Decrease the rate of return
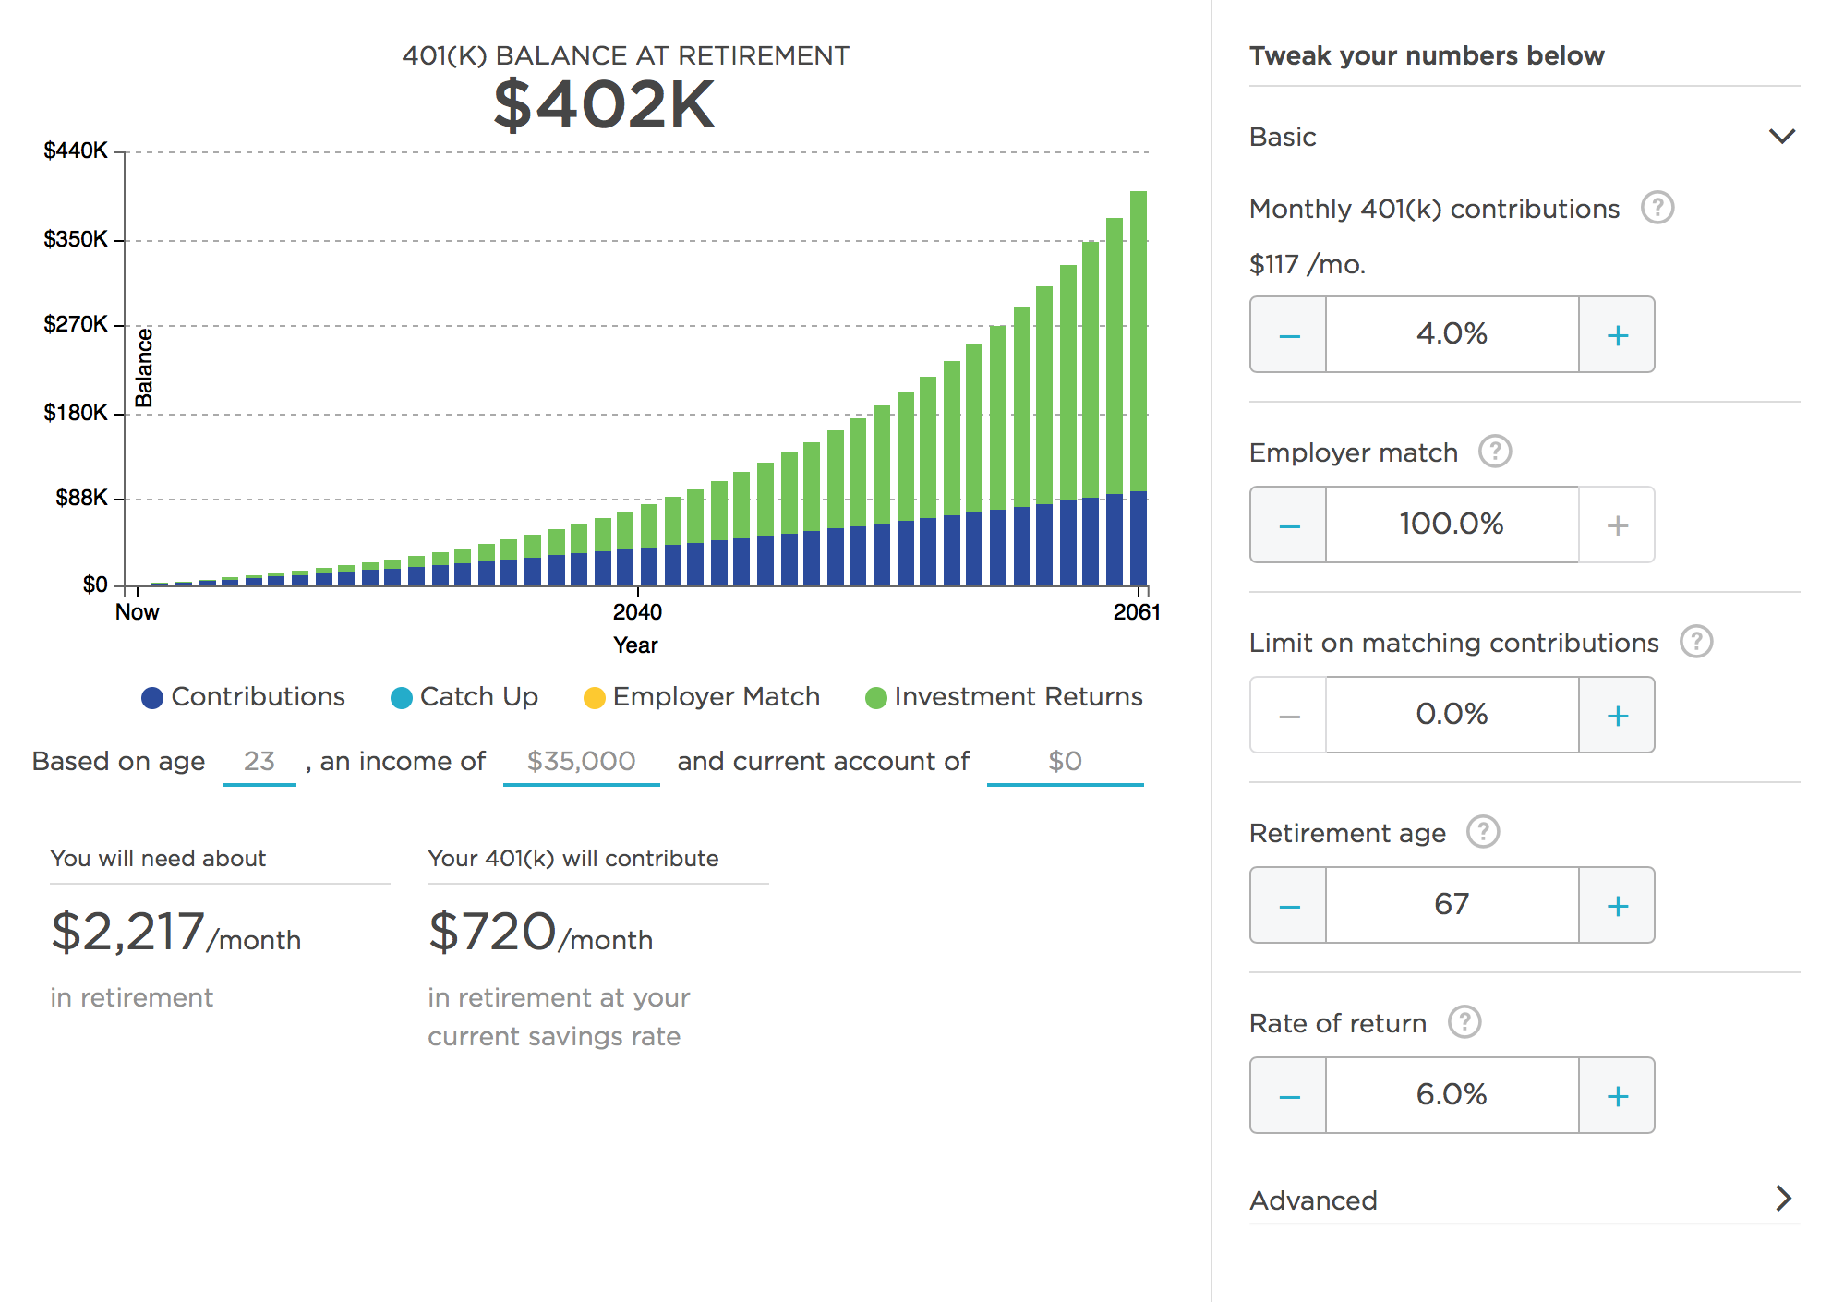Viewport: 1832px width, 1302px height. 1289,1096
